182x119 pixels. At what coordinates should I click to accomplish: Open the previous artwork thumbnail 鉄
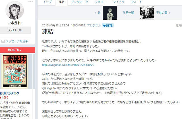click(110, 13)
